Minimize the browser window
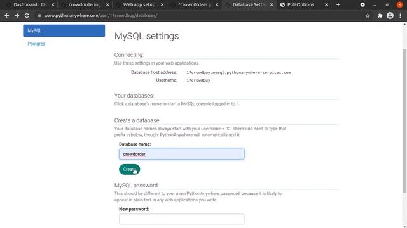407x228 pixels. click(375, 4)
